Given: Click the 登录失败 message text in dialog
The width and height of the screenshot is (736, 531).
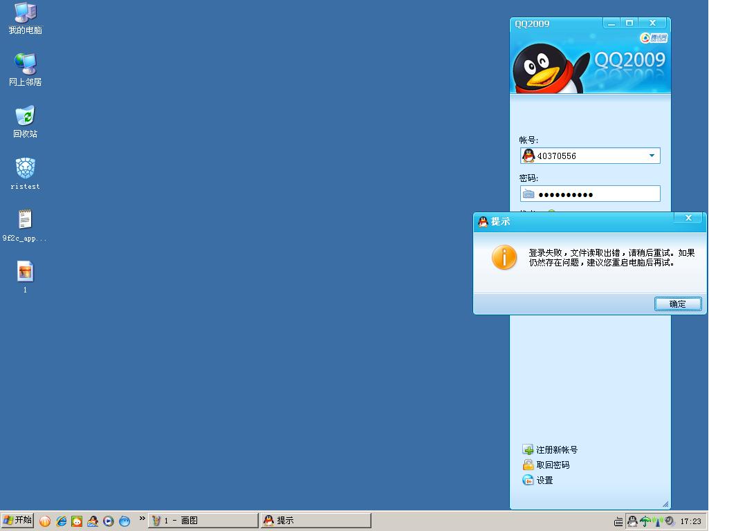Looking at the screenshot, I should (x=611, y=257).
